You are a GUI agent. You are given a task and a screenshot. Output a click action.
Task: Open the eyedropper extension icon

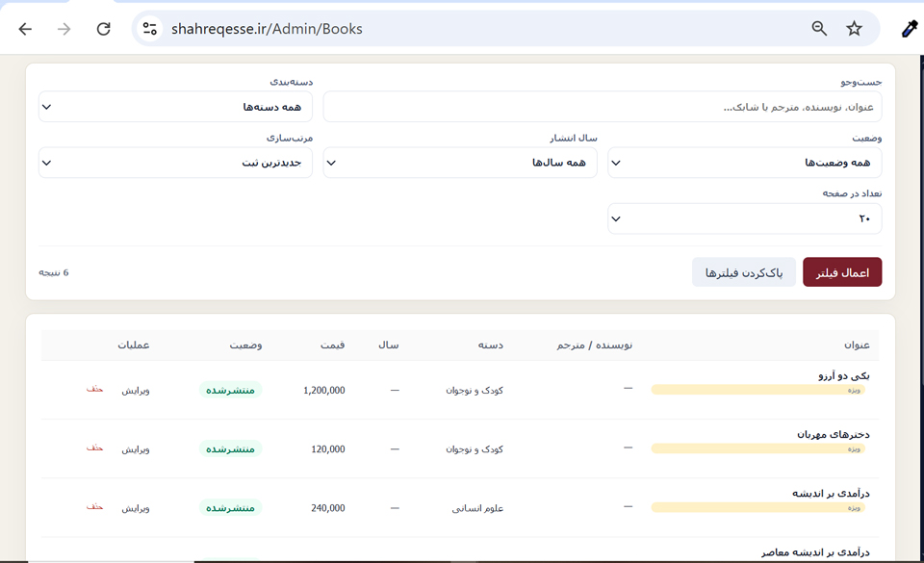pos(910,28)
